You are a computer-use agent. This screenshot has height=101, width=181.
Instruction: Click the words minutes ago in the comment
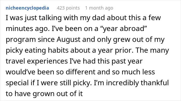click(27, 29)
